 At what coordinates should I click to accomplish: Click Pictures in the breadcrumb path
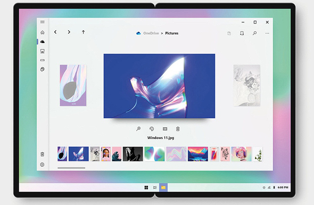coord(171,33)
